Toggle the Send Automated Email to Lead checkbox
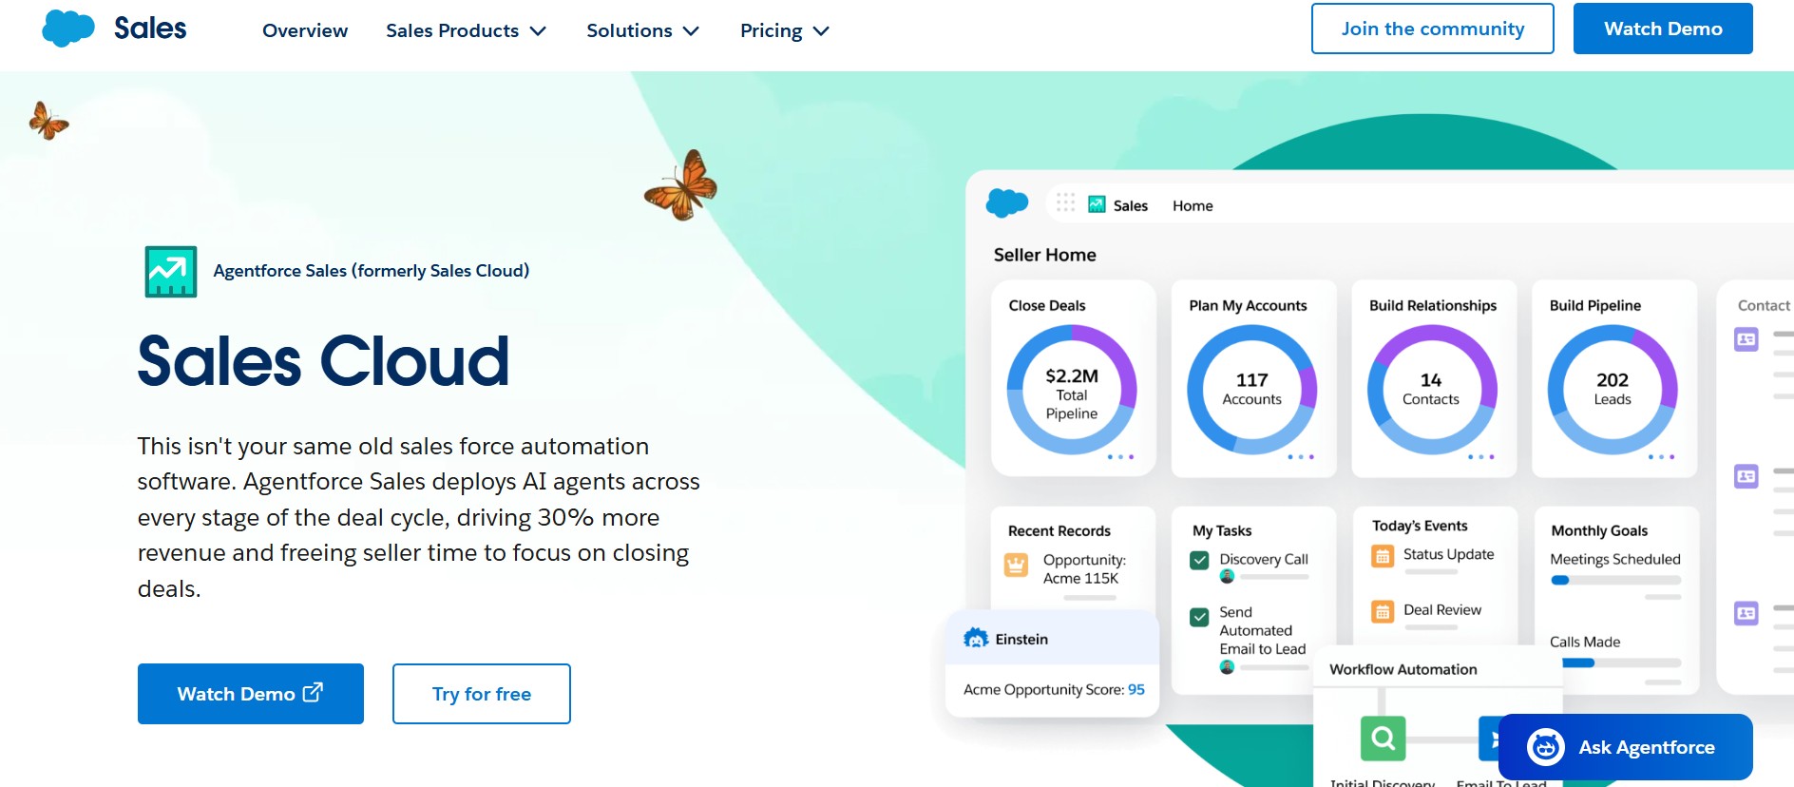Image resolution: width=1794 pixels, height=787 pixels. pyautogui.click(x=1199, y=617)
